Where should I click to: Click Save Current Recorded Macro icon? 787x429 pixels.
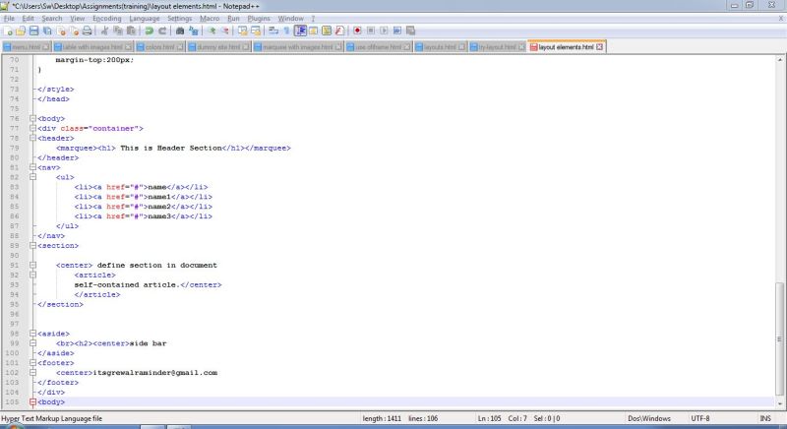pyautogui.click(x=410, y=31)
